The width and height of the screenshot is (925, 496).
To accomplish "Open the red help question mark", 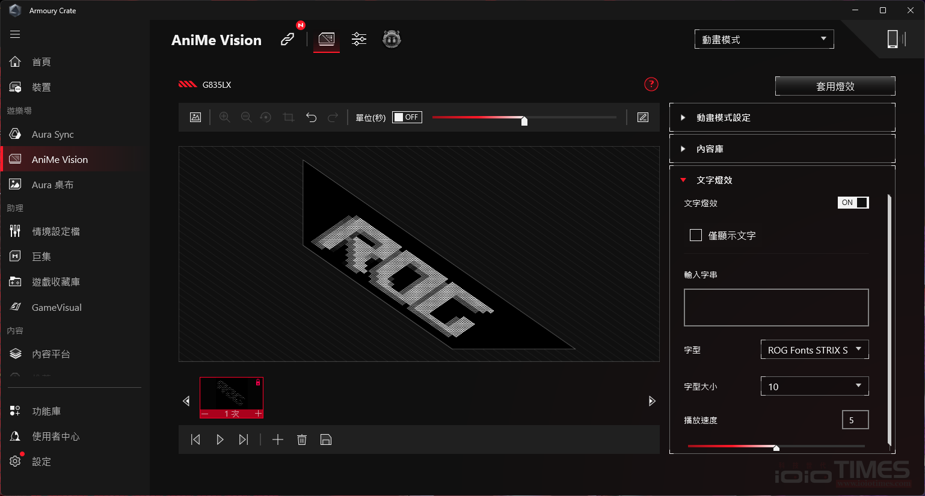I will 651,84.
